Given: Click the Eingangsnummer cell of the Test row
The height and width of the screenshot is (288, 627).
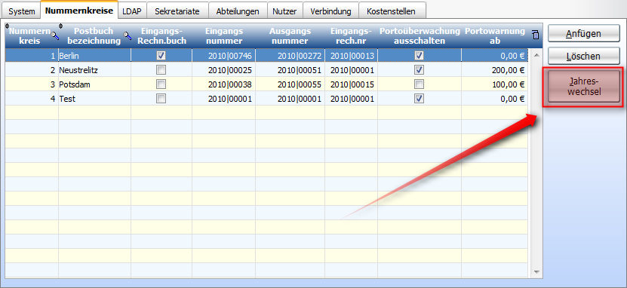Looking at the screenshot, I should coord(224,99).
